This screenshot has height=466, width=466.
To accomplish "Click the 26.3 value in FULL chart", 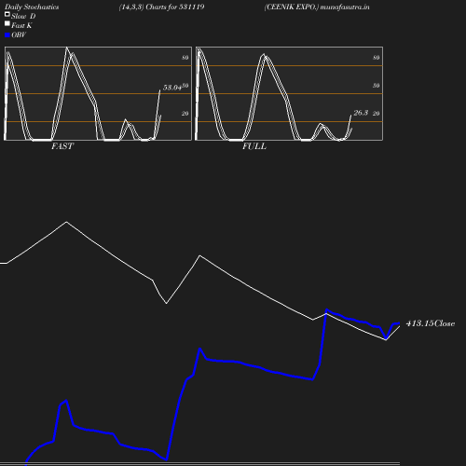I will pos(361,113).
